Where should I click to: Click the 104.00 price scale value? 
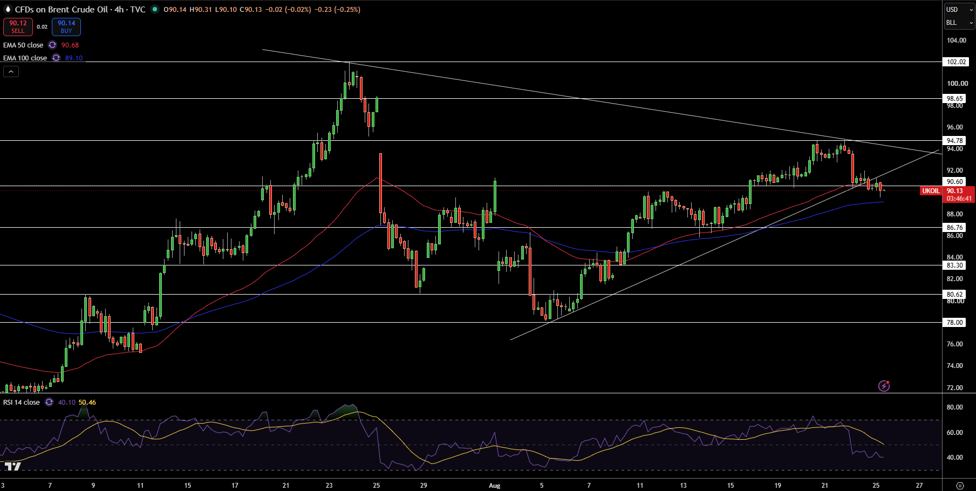(x=957, y=40)
